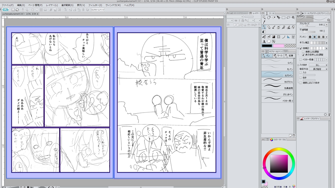Expand 後補正 settings arrow

(327, 48)
